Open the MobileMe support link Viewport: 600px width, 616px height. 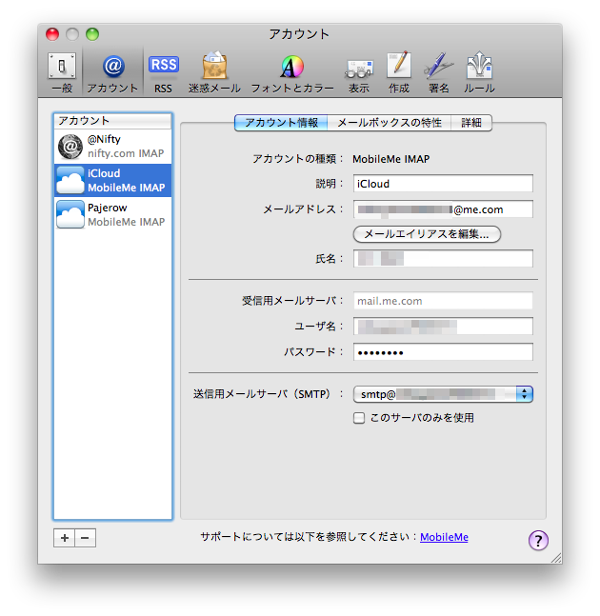click(444, 537)
